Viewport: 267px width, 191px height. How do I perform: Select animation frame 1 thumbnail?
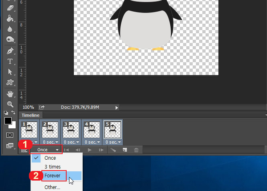tap(29, 130)
